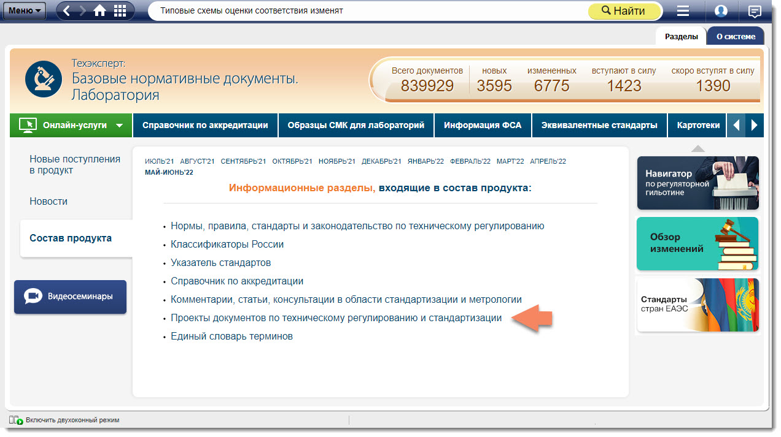The height and width of the screenshot is (437, 781).
Task: Open the Картотеки menu item
Action: click(698, 125)
